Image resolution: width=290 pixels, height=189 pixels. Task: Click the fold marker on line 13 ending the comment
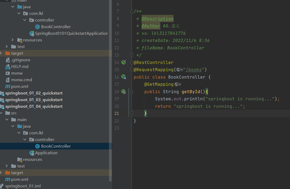132,55
